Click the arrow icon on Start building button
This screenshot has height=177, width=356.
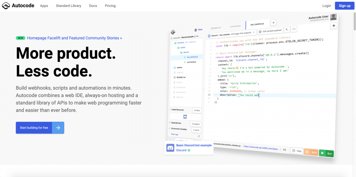(58, 128)
